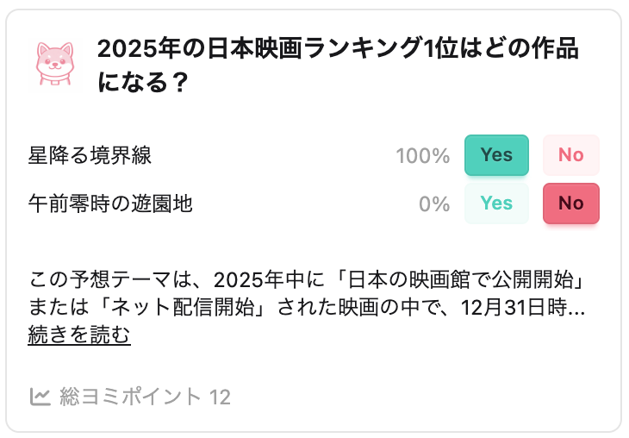Image resolution: width=629 pixels, height=438 pixels.
Task: Select Yes for 星降る境界線
Action: [496, 155]
